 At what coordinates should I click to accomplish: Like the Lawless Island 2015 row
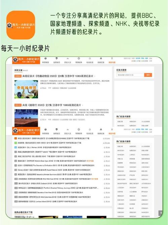coord(107,202)
